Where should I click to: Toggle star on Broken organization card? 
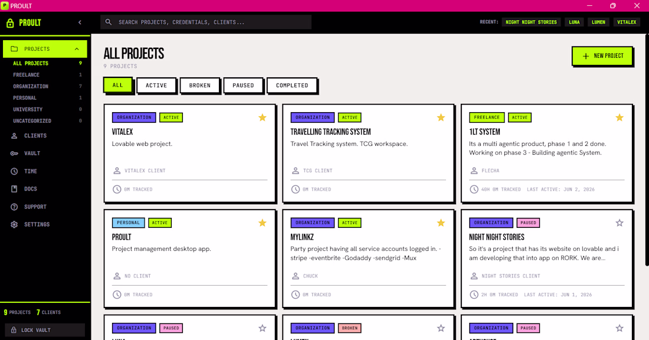pos(441,328)
